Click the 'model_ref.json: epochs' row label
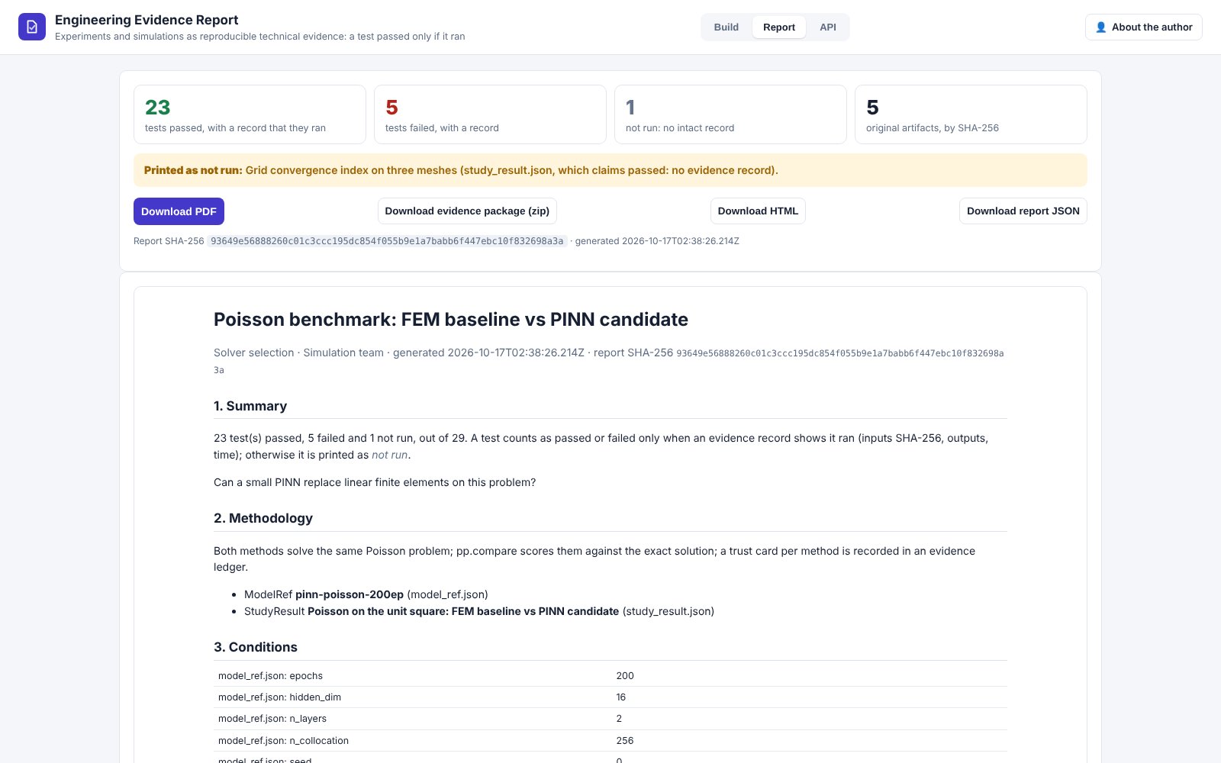This screenshot has height=763, width=1221. click(x=270, y=676)
